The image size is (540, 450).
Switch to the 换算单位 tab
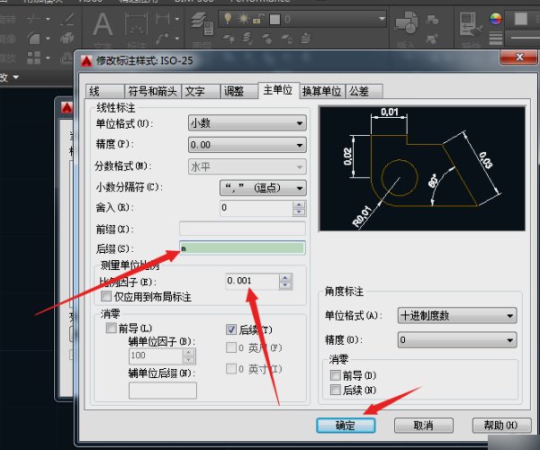coord(322,91)
